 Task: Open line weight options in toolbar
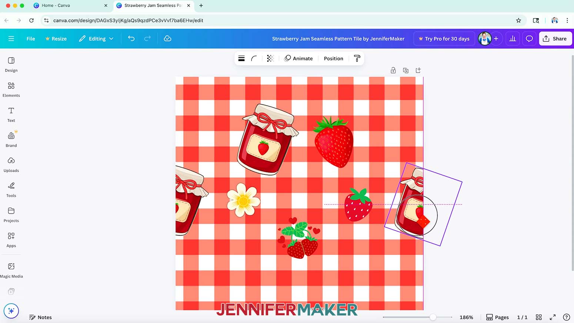point(241,59)
